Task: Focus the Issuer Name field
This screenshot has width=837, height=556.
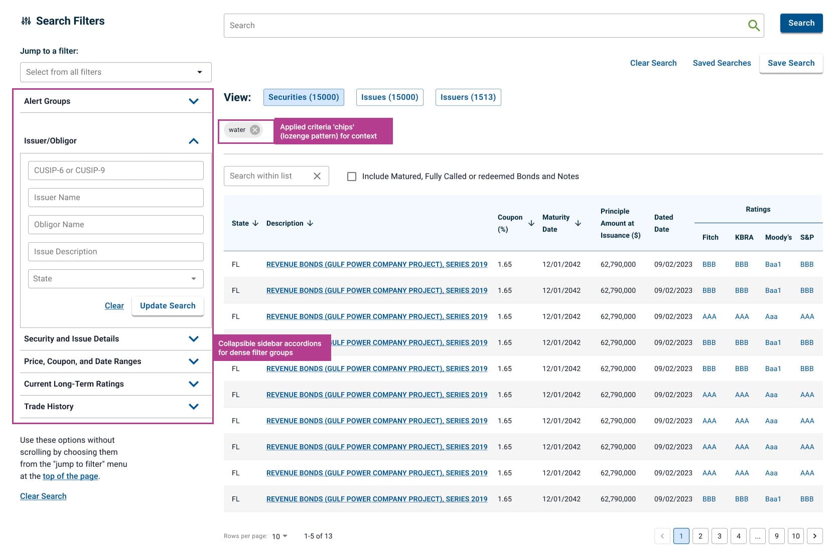Action: tap(115, 198)
